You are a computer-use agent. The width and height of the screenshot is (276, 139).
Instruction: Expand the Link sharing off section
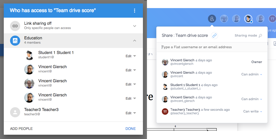coord(135,26)
